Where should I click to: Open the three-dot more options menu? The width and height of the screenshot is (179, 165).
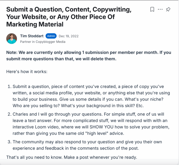click(160, 9)
